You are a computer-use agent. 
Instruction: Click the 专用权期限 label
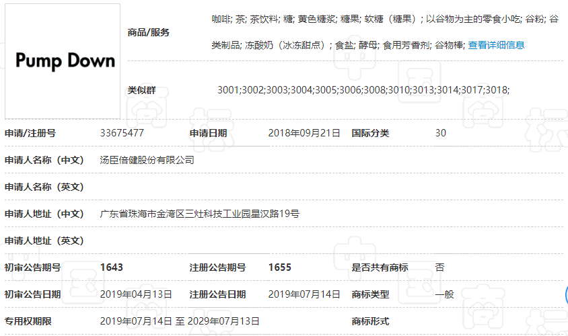click(x=28, y=321)
